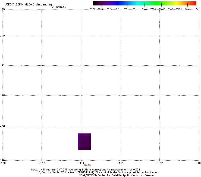
Task: Click the red end of the colorbar
Action: 194,3
